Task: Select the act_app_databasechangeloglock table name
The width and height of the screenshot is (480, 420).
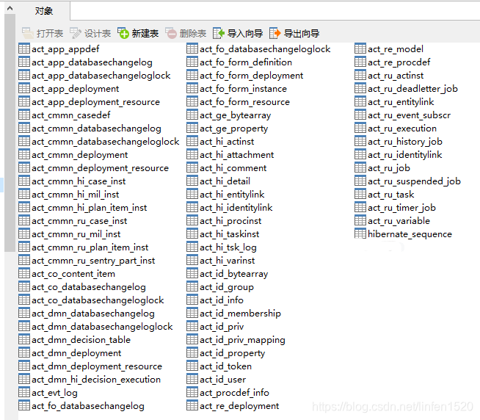Action: pos(101,76)
